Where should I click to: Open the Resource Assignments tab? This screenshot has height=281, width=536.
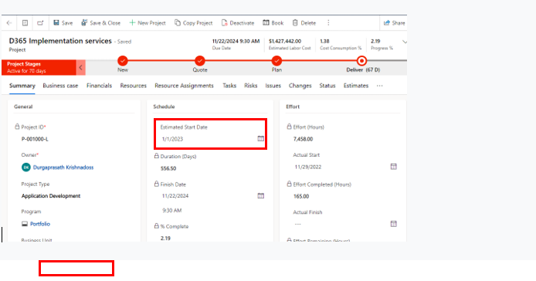pyautogui.click(x=185, y=86)
